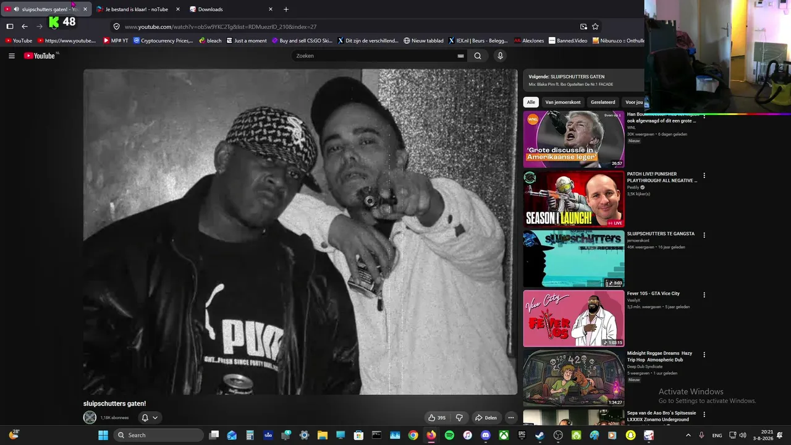Open options for Midnight Reggae Dreams video
Viewport: 791px width, 445px height.
pyautogui.click(x=704, y=355)
